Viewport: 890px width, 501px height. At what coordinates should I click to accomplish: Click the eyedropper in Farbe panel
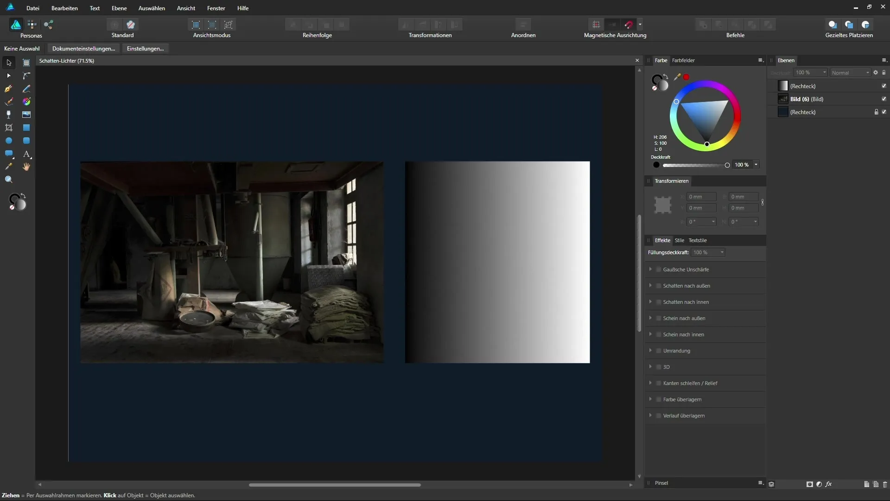(x=677, y=77)
